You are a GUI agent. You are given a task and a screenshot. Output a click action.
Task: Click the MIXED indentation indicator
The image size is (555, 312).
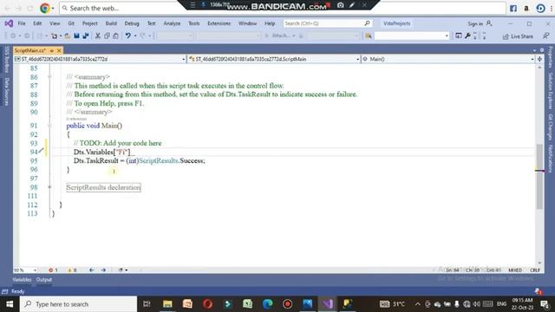[515, 270]
